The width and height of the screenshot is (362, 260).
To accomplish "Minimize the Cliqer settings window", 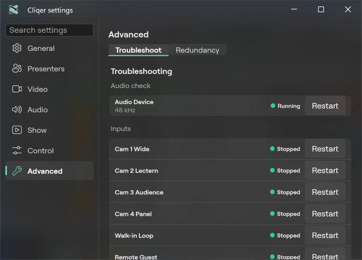I will pyautogui.click(x=294, y=10).
